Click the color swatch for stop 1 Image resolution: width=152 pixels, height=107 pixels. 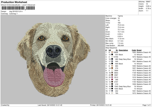[x=112, y=52]
